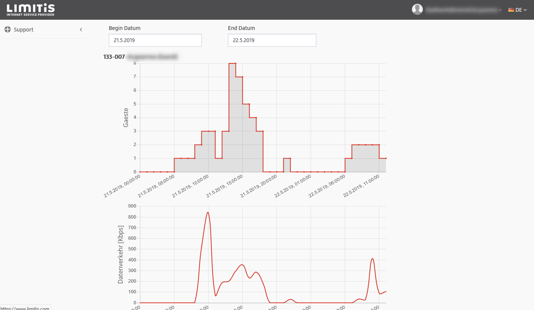
Task: Click the 8-guest peak in Gaeste chart
Action: point(232,63)
